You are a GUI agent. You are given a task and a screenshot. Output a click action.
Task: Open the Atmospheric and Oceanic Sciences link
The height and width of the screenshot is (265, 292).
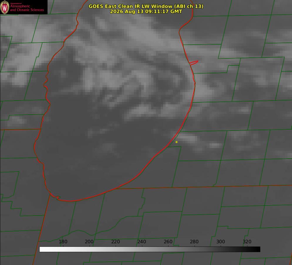pyautogui.click(x=27, y=8)
